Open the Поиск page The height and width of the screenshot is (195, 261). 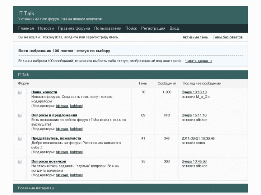coord(131,28)
